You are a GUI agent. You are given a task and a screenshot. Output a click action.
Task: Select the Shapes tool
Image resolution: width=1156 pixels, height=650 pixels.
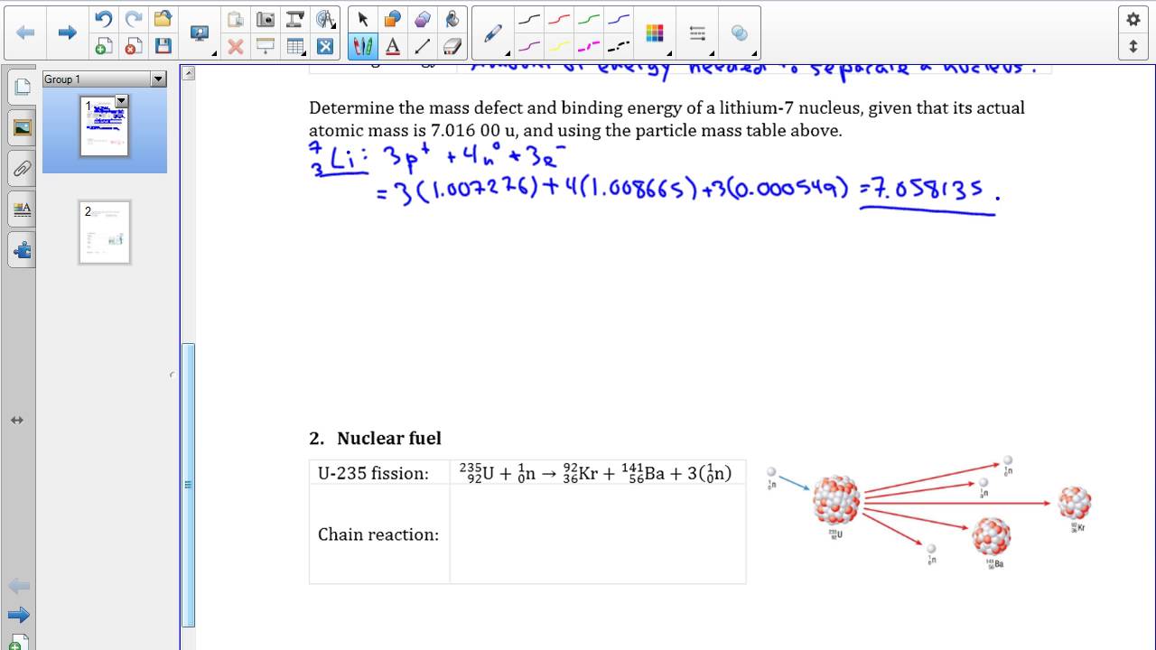click(x=392, y=19)
